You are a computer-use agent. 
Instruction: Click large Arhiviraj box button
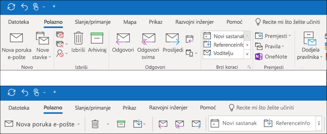(97, 42)
